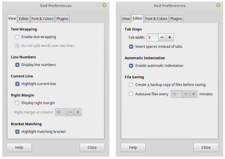Open the Editor tab in left window
Screen dimensions: 225x159
point(24,19)
